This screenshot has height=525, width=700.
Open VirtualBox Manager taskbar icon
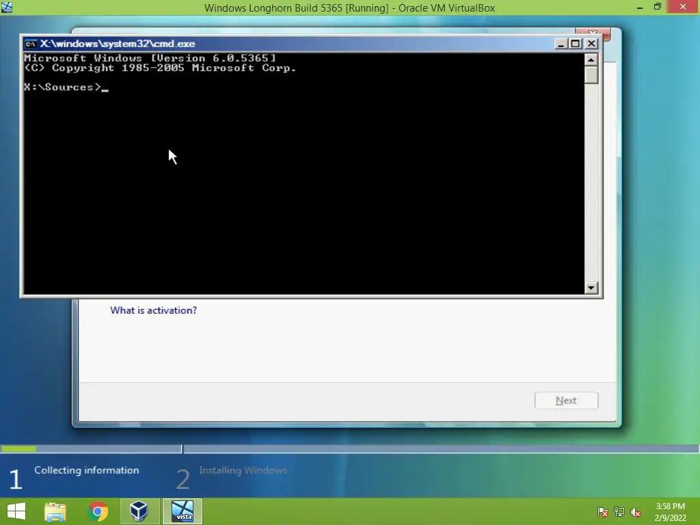click(139, 511)
